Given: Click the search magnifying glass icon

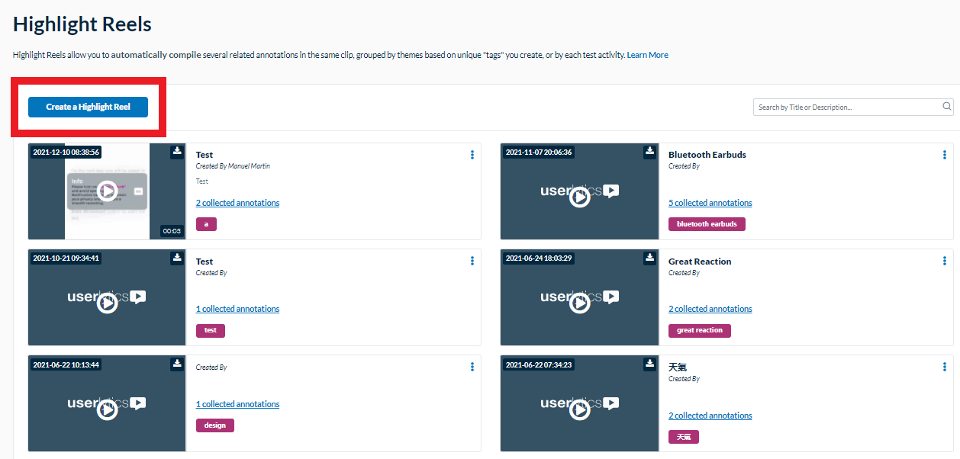Looking at the screenshot, I should point(946,107).
